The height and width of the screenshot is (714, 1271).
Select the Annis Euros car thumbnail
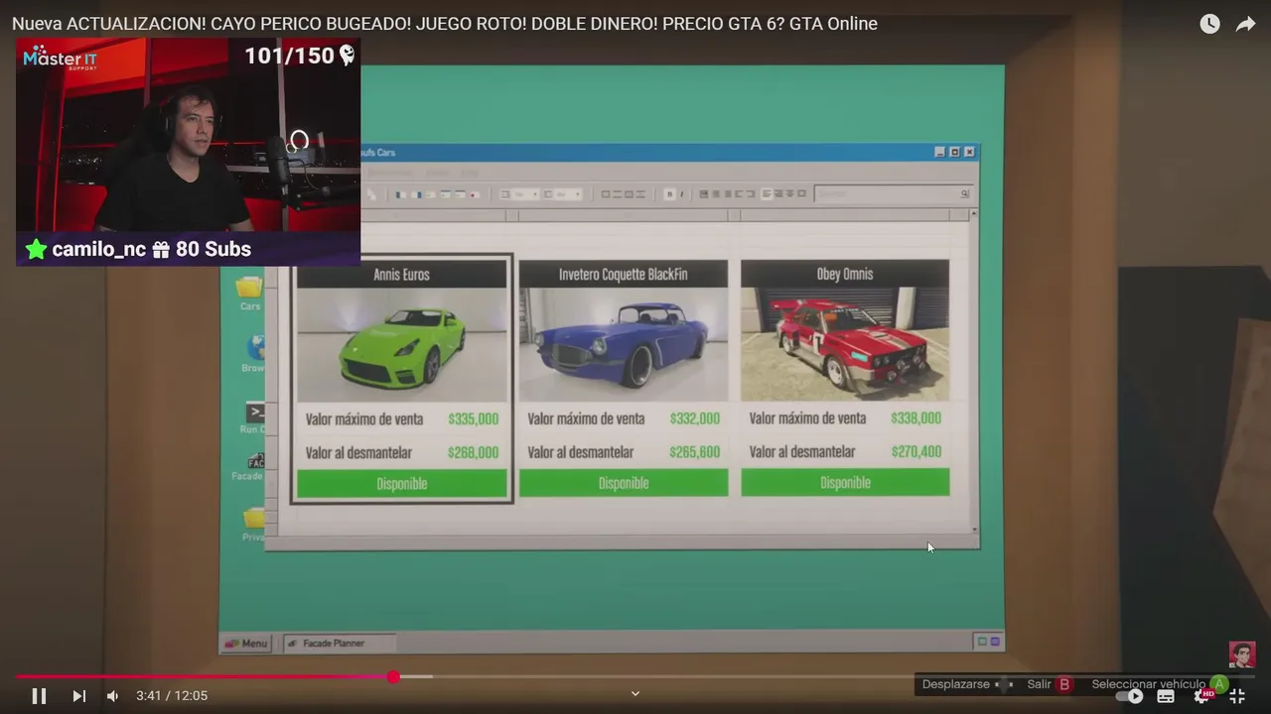pyautogui.click(x=402, y=345)
